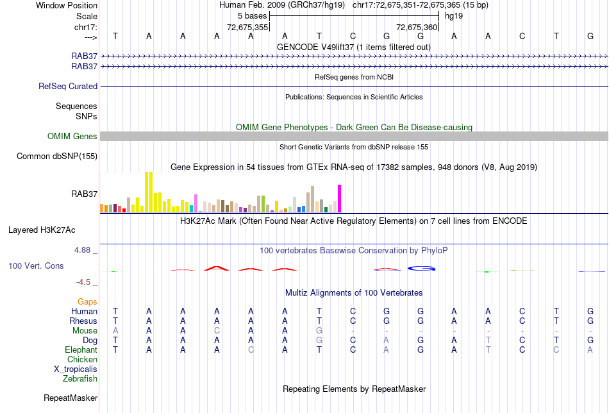The image size is (609, 413).
Task: Click Human Feb. 2009 (GRCh37/hg19) assembly text
Action: (282, 5)
